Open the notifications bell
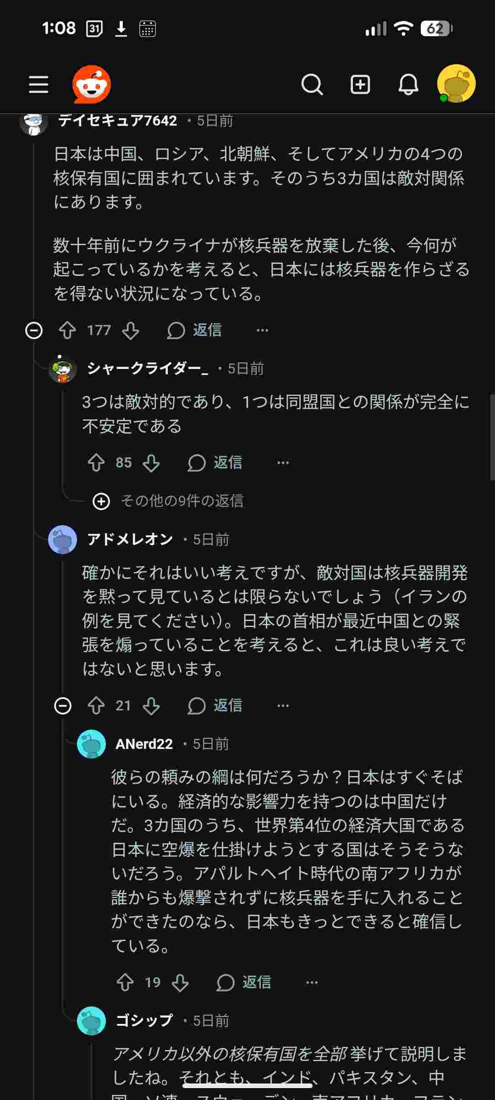The width and height of the screenshot is (495, 1100). pos(408,85)
